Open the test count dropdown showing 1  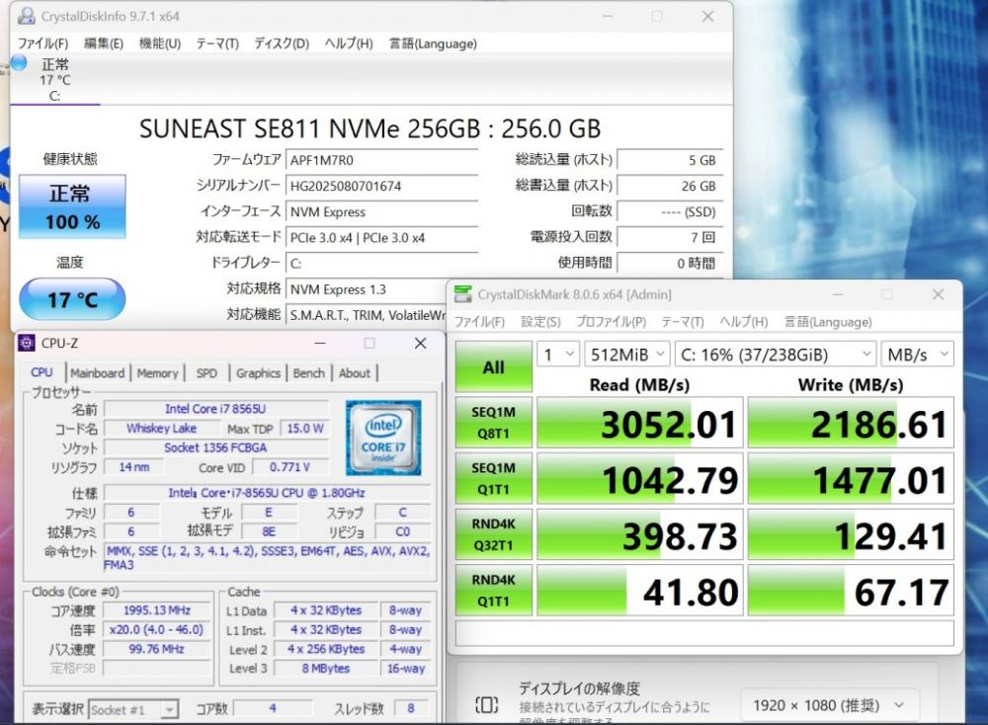pyautogui.click(x=558, y=355)
